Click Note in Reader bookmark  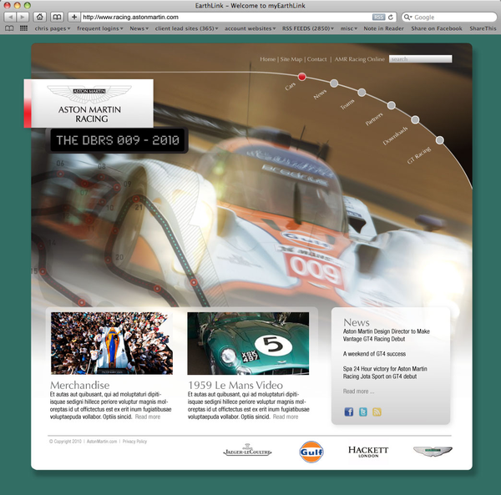384,28
